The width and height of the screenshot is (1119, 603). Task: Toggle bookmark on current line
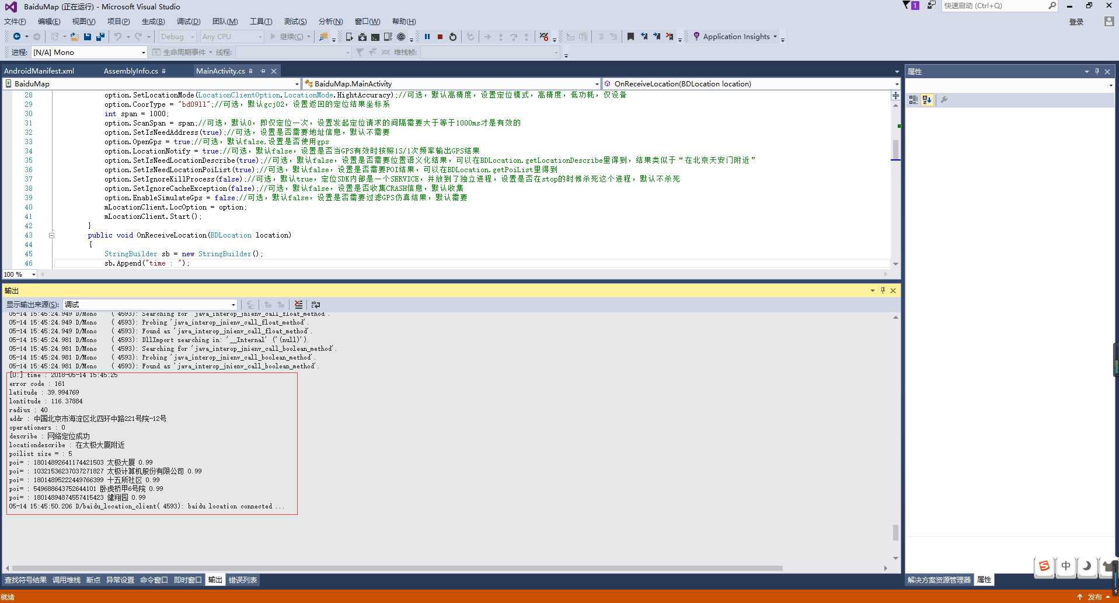tap(630, 37)
